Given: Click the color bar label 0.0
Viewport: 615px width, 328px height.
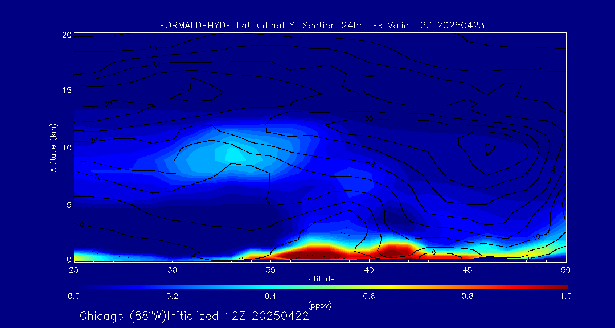Looking at the screenshot, I should 73,296.
